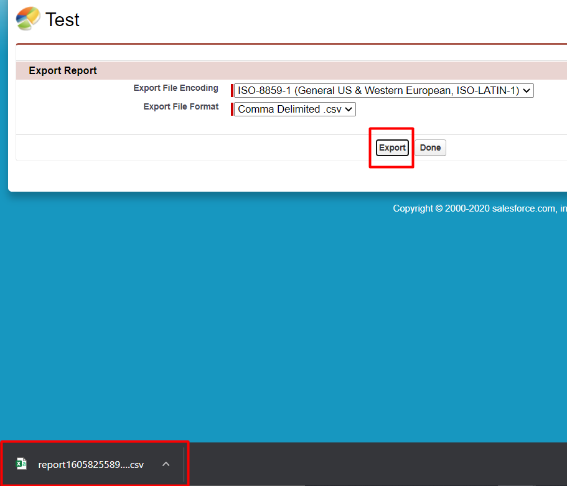
Task: Expand download options chevron for the csv file
Action: pos(166,464)
